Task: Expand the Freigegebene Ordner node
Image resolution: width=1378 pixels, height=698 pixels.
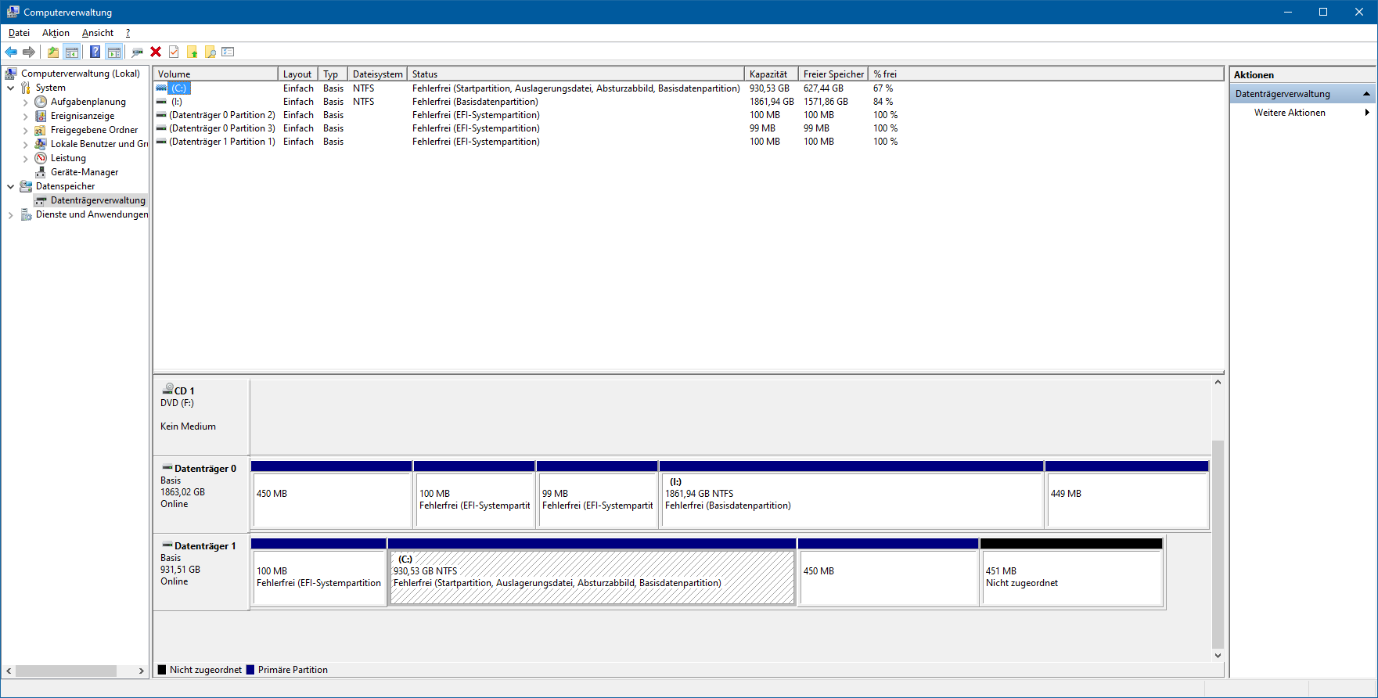Action: point(25,130)
